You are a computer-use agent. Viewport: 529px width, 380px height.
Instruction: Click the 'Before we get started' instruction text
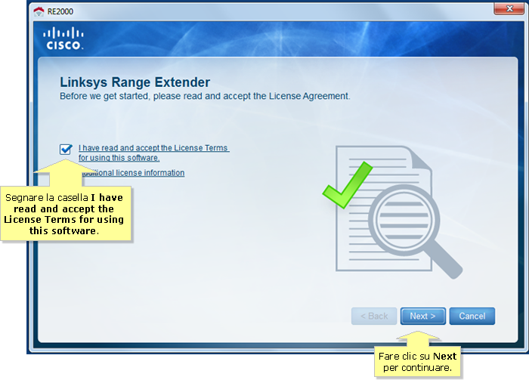click(x=205, y=96)
